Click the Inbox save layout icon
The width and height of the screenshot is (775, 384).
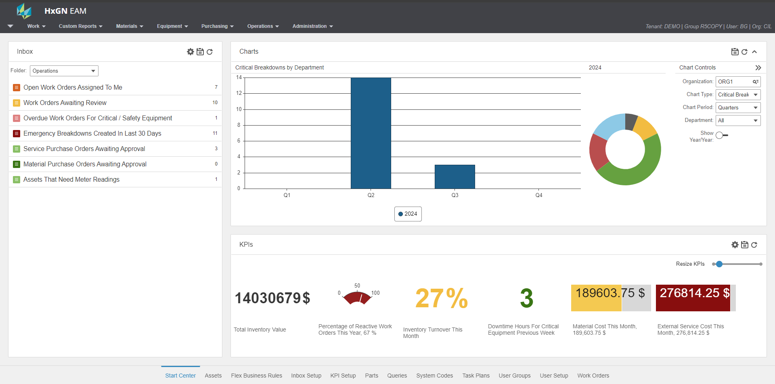[x=200, y=52]
